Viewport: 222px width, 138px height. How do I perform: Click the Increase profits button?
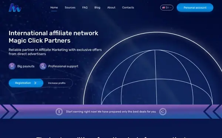57,83
